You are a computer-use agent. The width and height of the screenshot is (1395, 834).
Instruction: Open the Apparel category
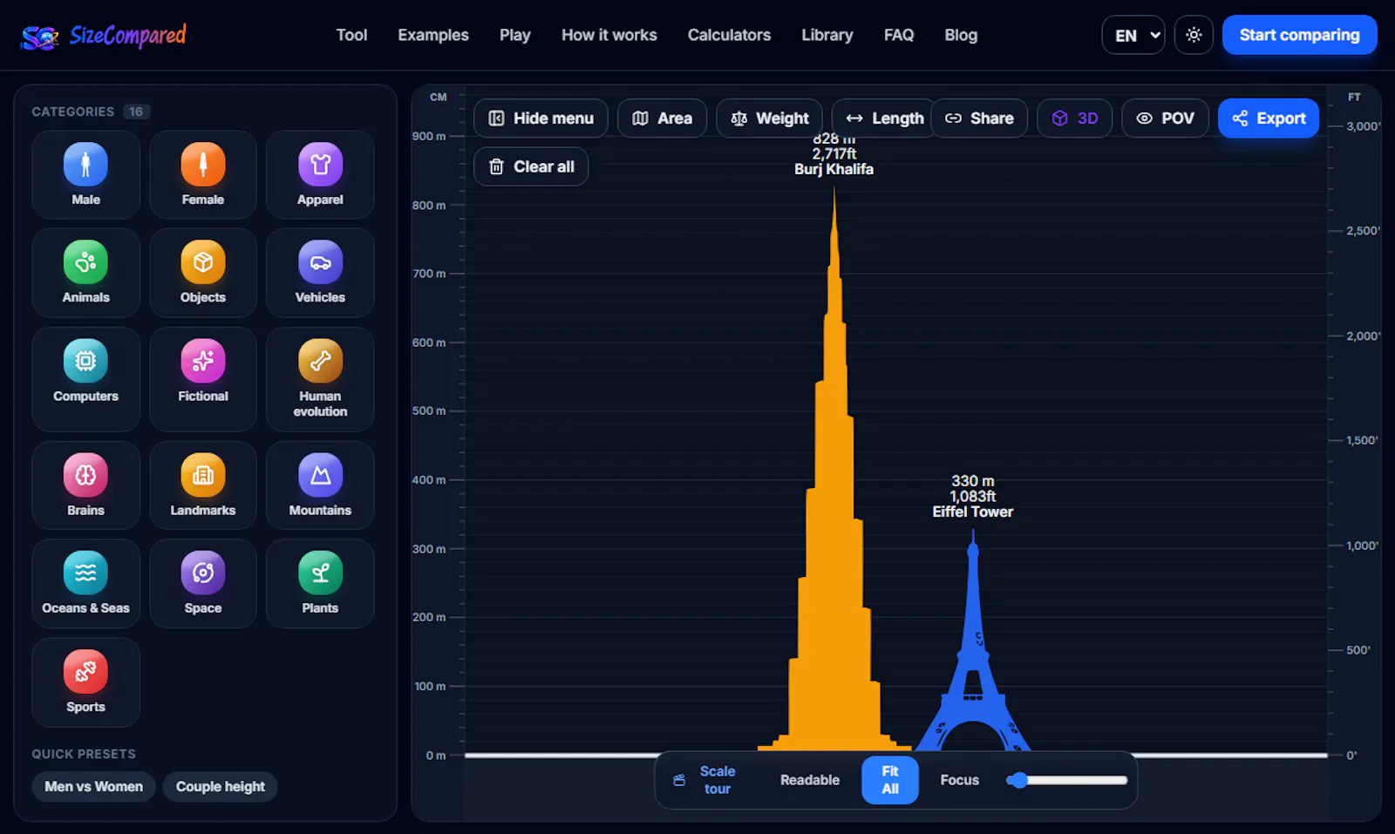coord(320,174)
